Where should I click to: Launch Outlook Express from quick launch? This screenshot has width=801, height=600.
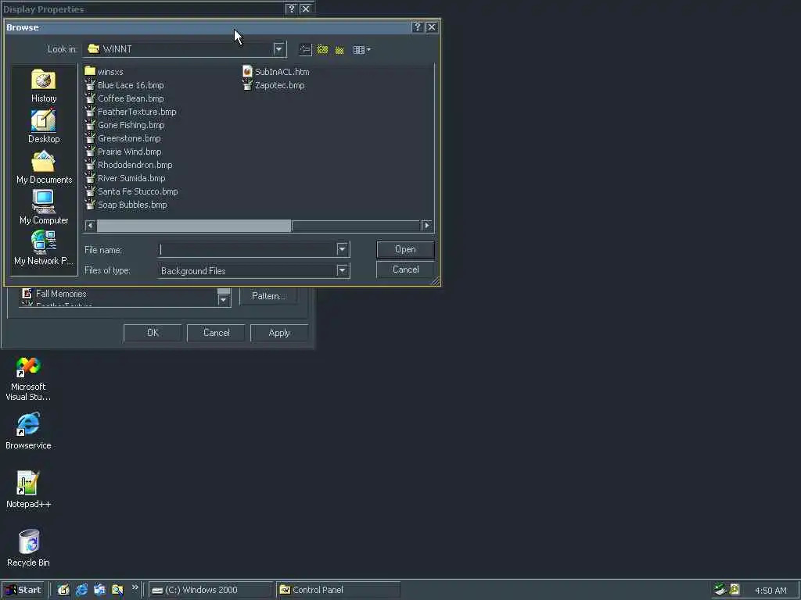99,590
